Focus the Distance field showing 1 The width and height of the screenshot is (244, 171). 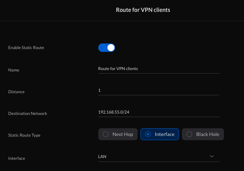159,90
